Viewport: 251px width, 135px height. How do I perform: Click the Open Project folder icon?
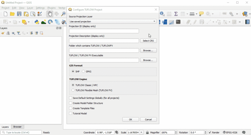click(12, 14)
